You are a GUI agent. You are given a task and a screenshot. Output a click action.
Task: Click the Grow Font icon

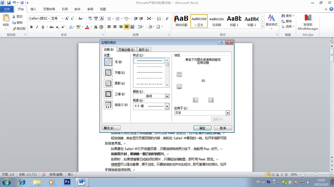[67, 18]
